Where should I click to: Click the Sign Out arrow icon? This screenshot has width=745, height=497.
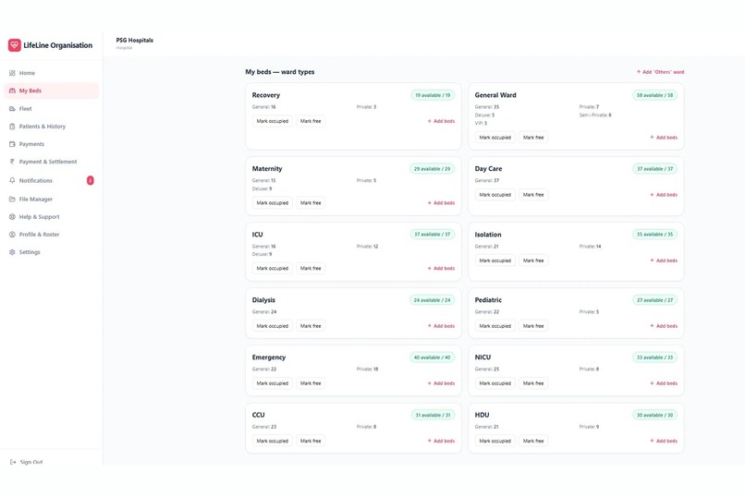tap(13, 462)
